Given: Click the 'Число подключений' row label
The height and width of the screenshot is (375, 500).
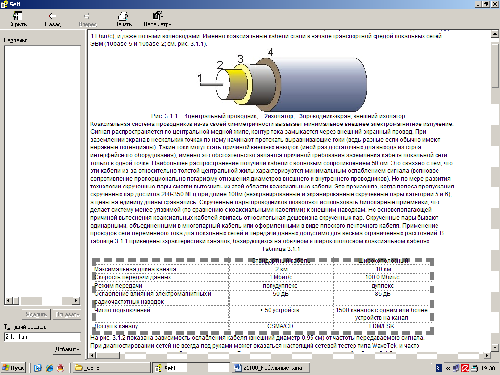Looking at the screenshot, I should coord(122,310).
